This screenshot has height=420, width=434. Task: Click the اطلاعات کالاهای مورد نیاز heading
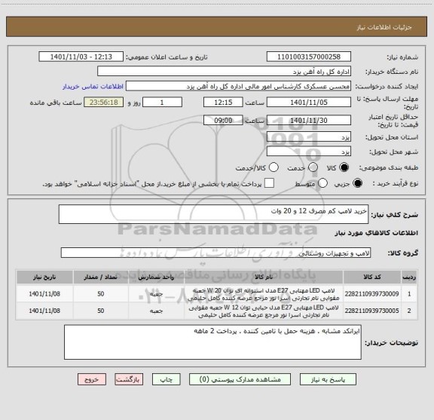click(377, 233)
